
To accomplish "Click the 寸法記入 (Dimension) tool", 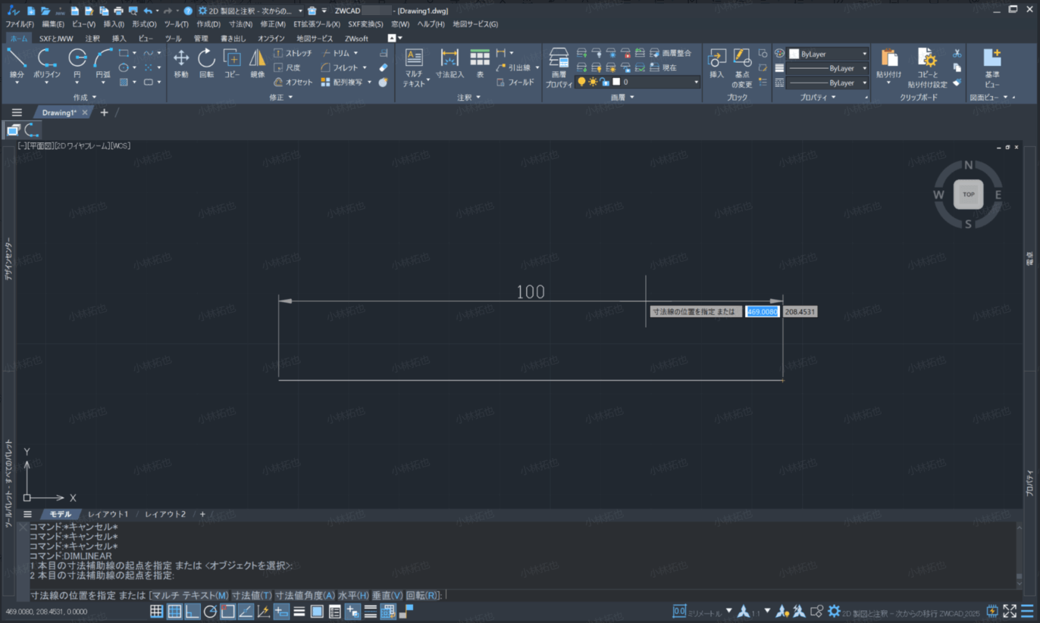I will coord(450,64).
